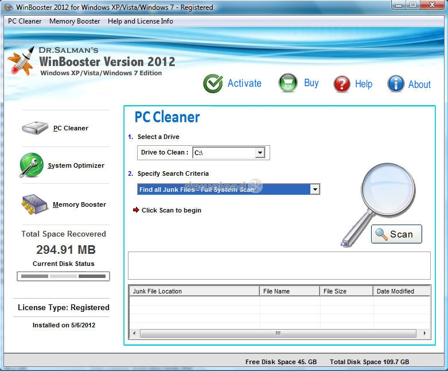Expand the Drive to Clean dropdown arrow
The height and width of the screenshot is (371, 448).
click(260, 152)
